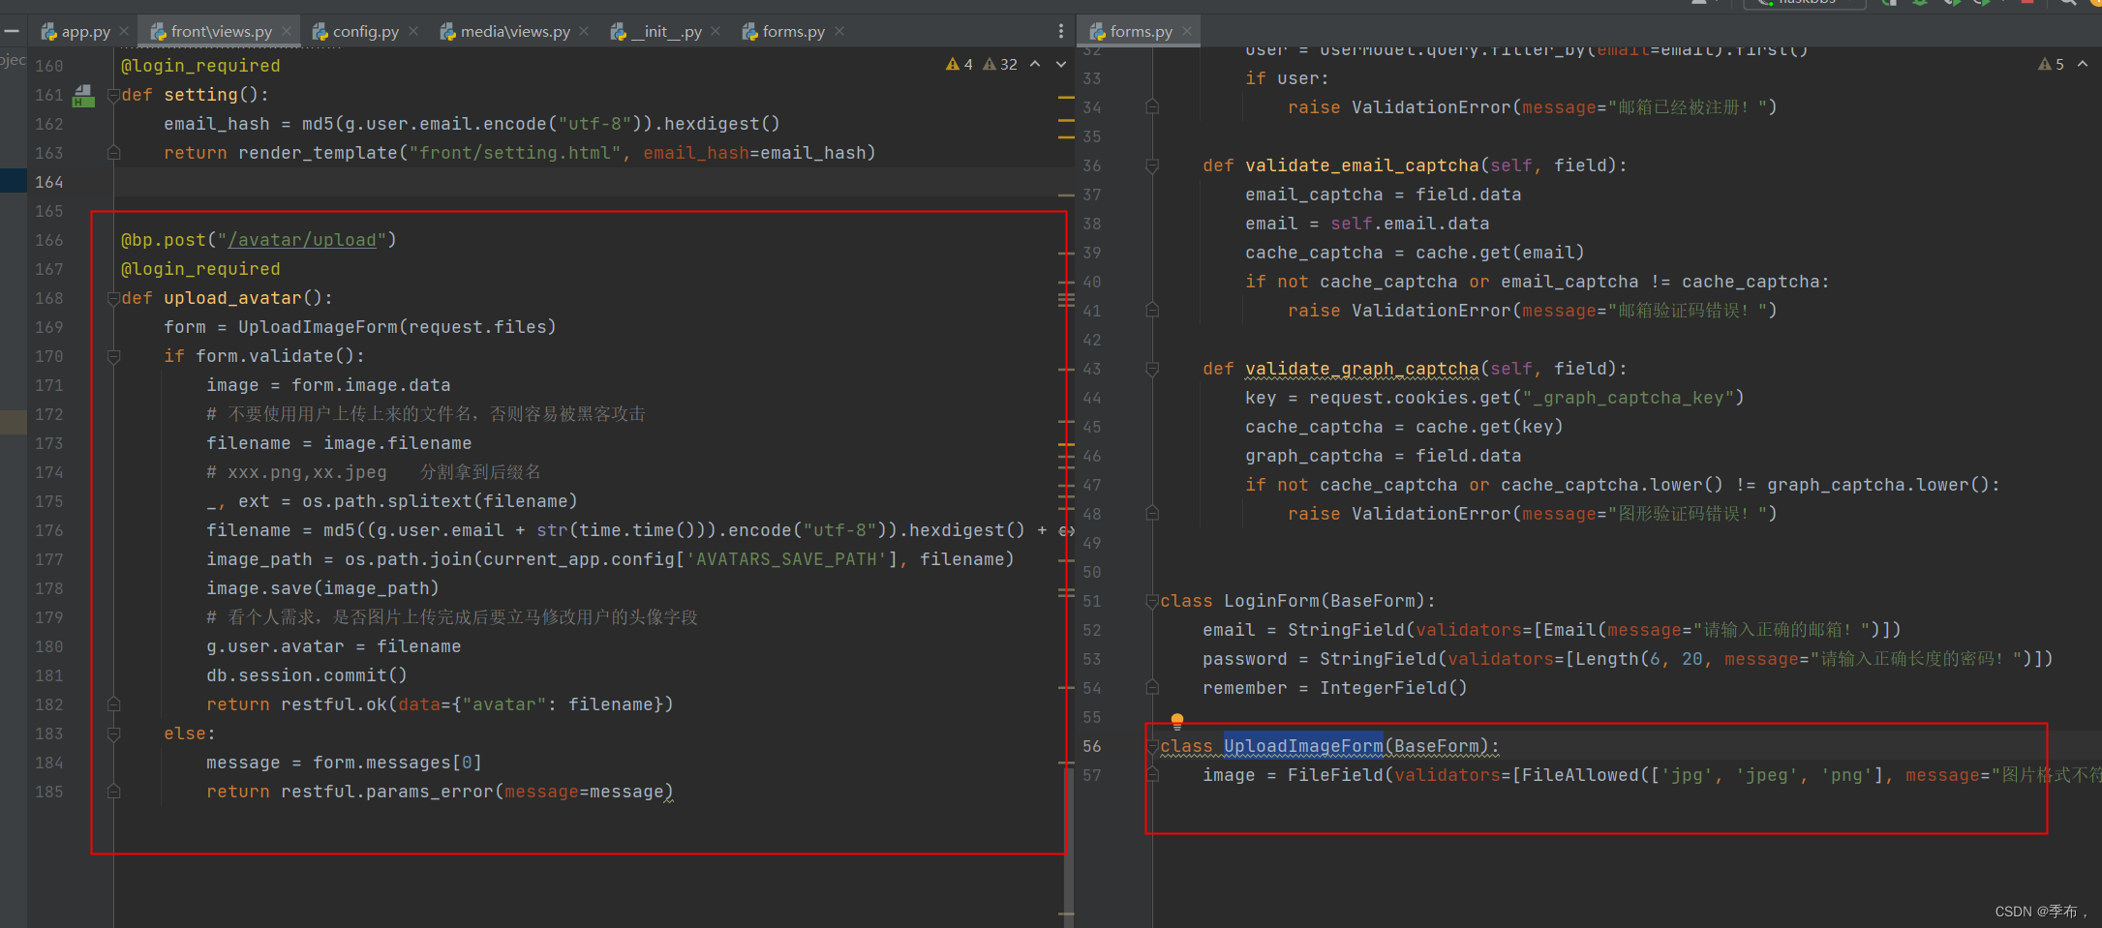Image resolution: width=2102 pixels, height=928 pixels.
Task: Go to previous highlighted problem in left editor
Action: (x=1035, y=64)
